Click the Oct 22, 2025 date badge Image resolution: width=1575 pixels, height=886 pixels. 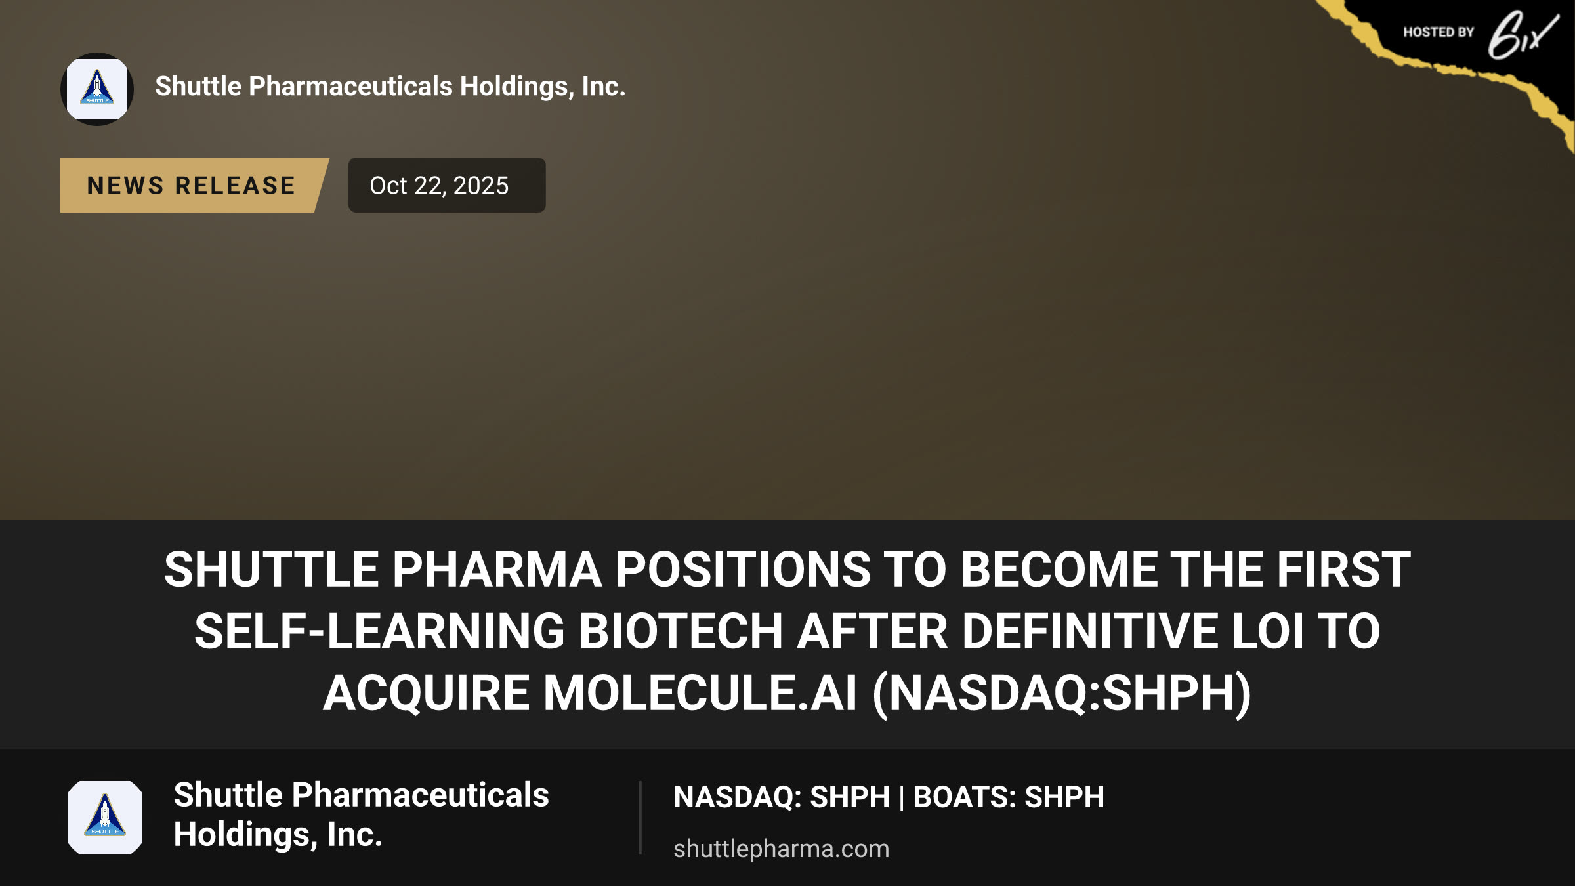447,185
